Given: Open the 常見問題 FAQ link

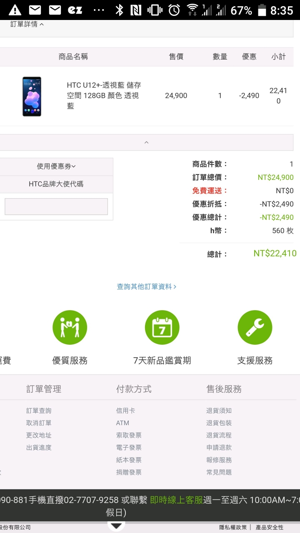Looking at the screenshot, I should pyautogui.click(x=219, y=472).
